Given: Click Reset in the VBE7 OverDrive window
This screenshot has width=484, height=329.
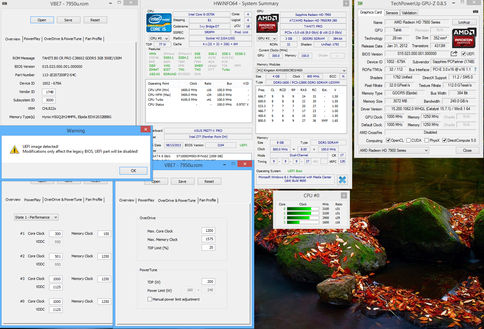Looking at the screenshot, I should coord(209,181).
